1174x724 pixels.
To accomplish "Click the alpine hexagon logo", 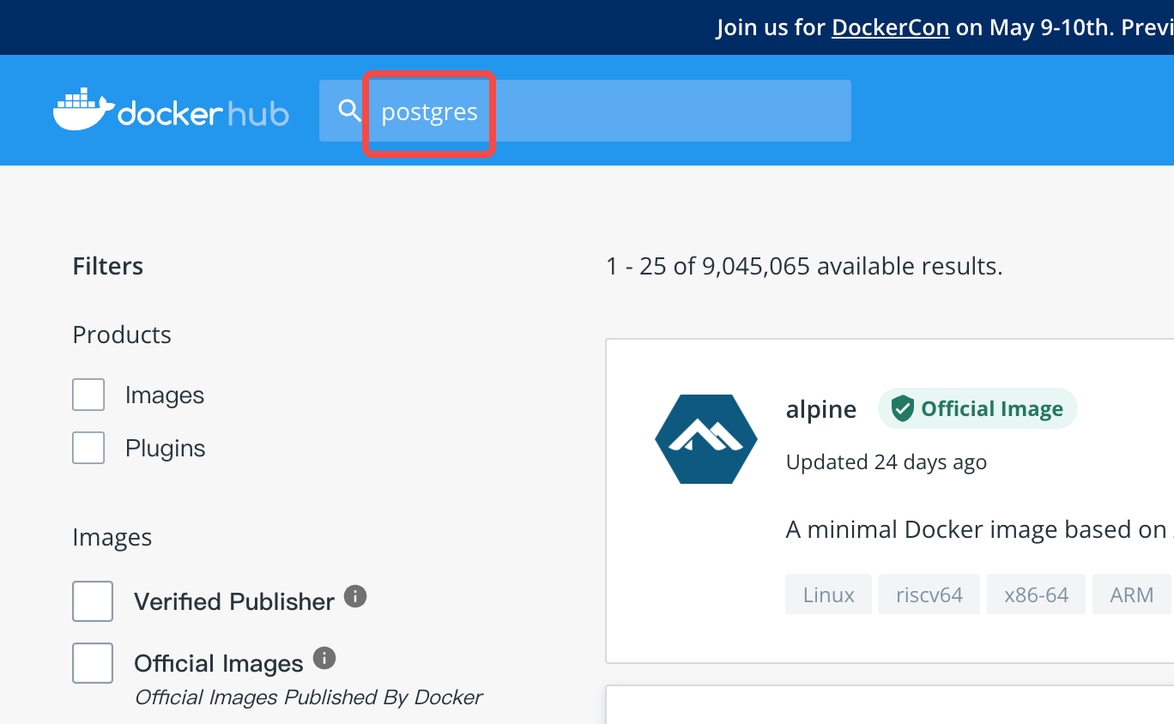I will pyautogui.click(x=706, y=439).
